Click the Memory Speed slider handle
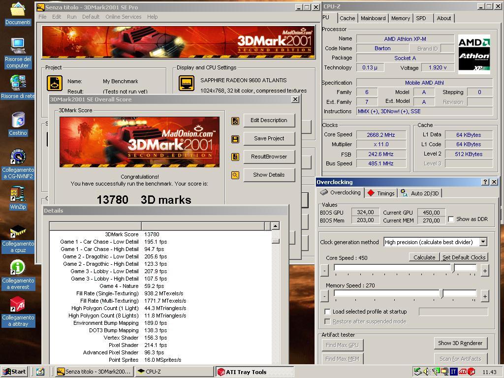504x378 pixels. [x=442, y=293]
